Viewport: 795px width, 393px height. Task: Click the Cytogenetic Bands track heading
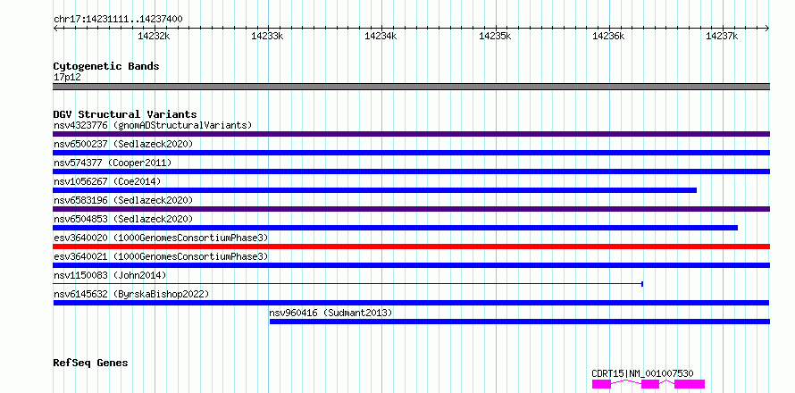tap(106, 66)
